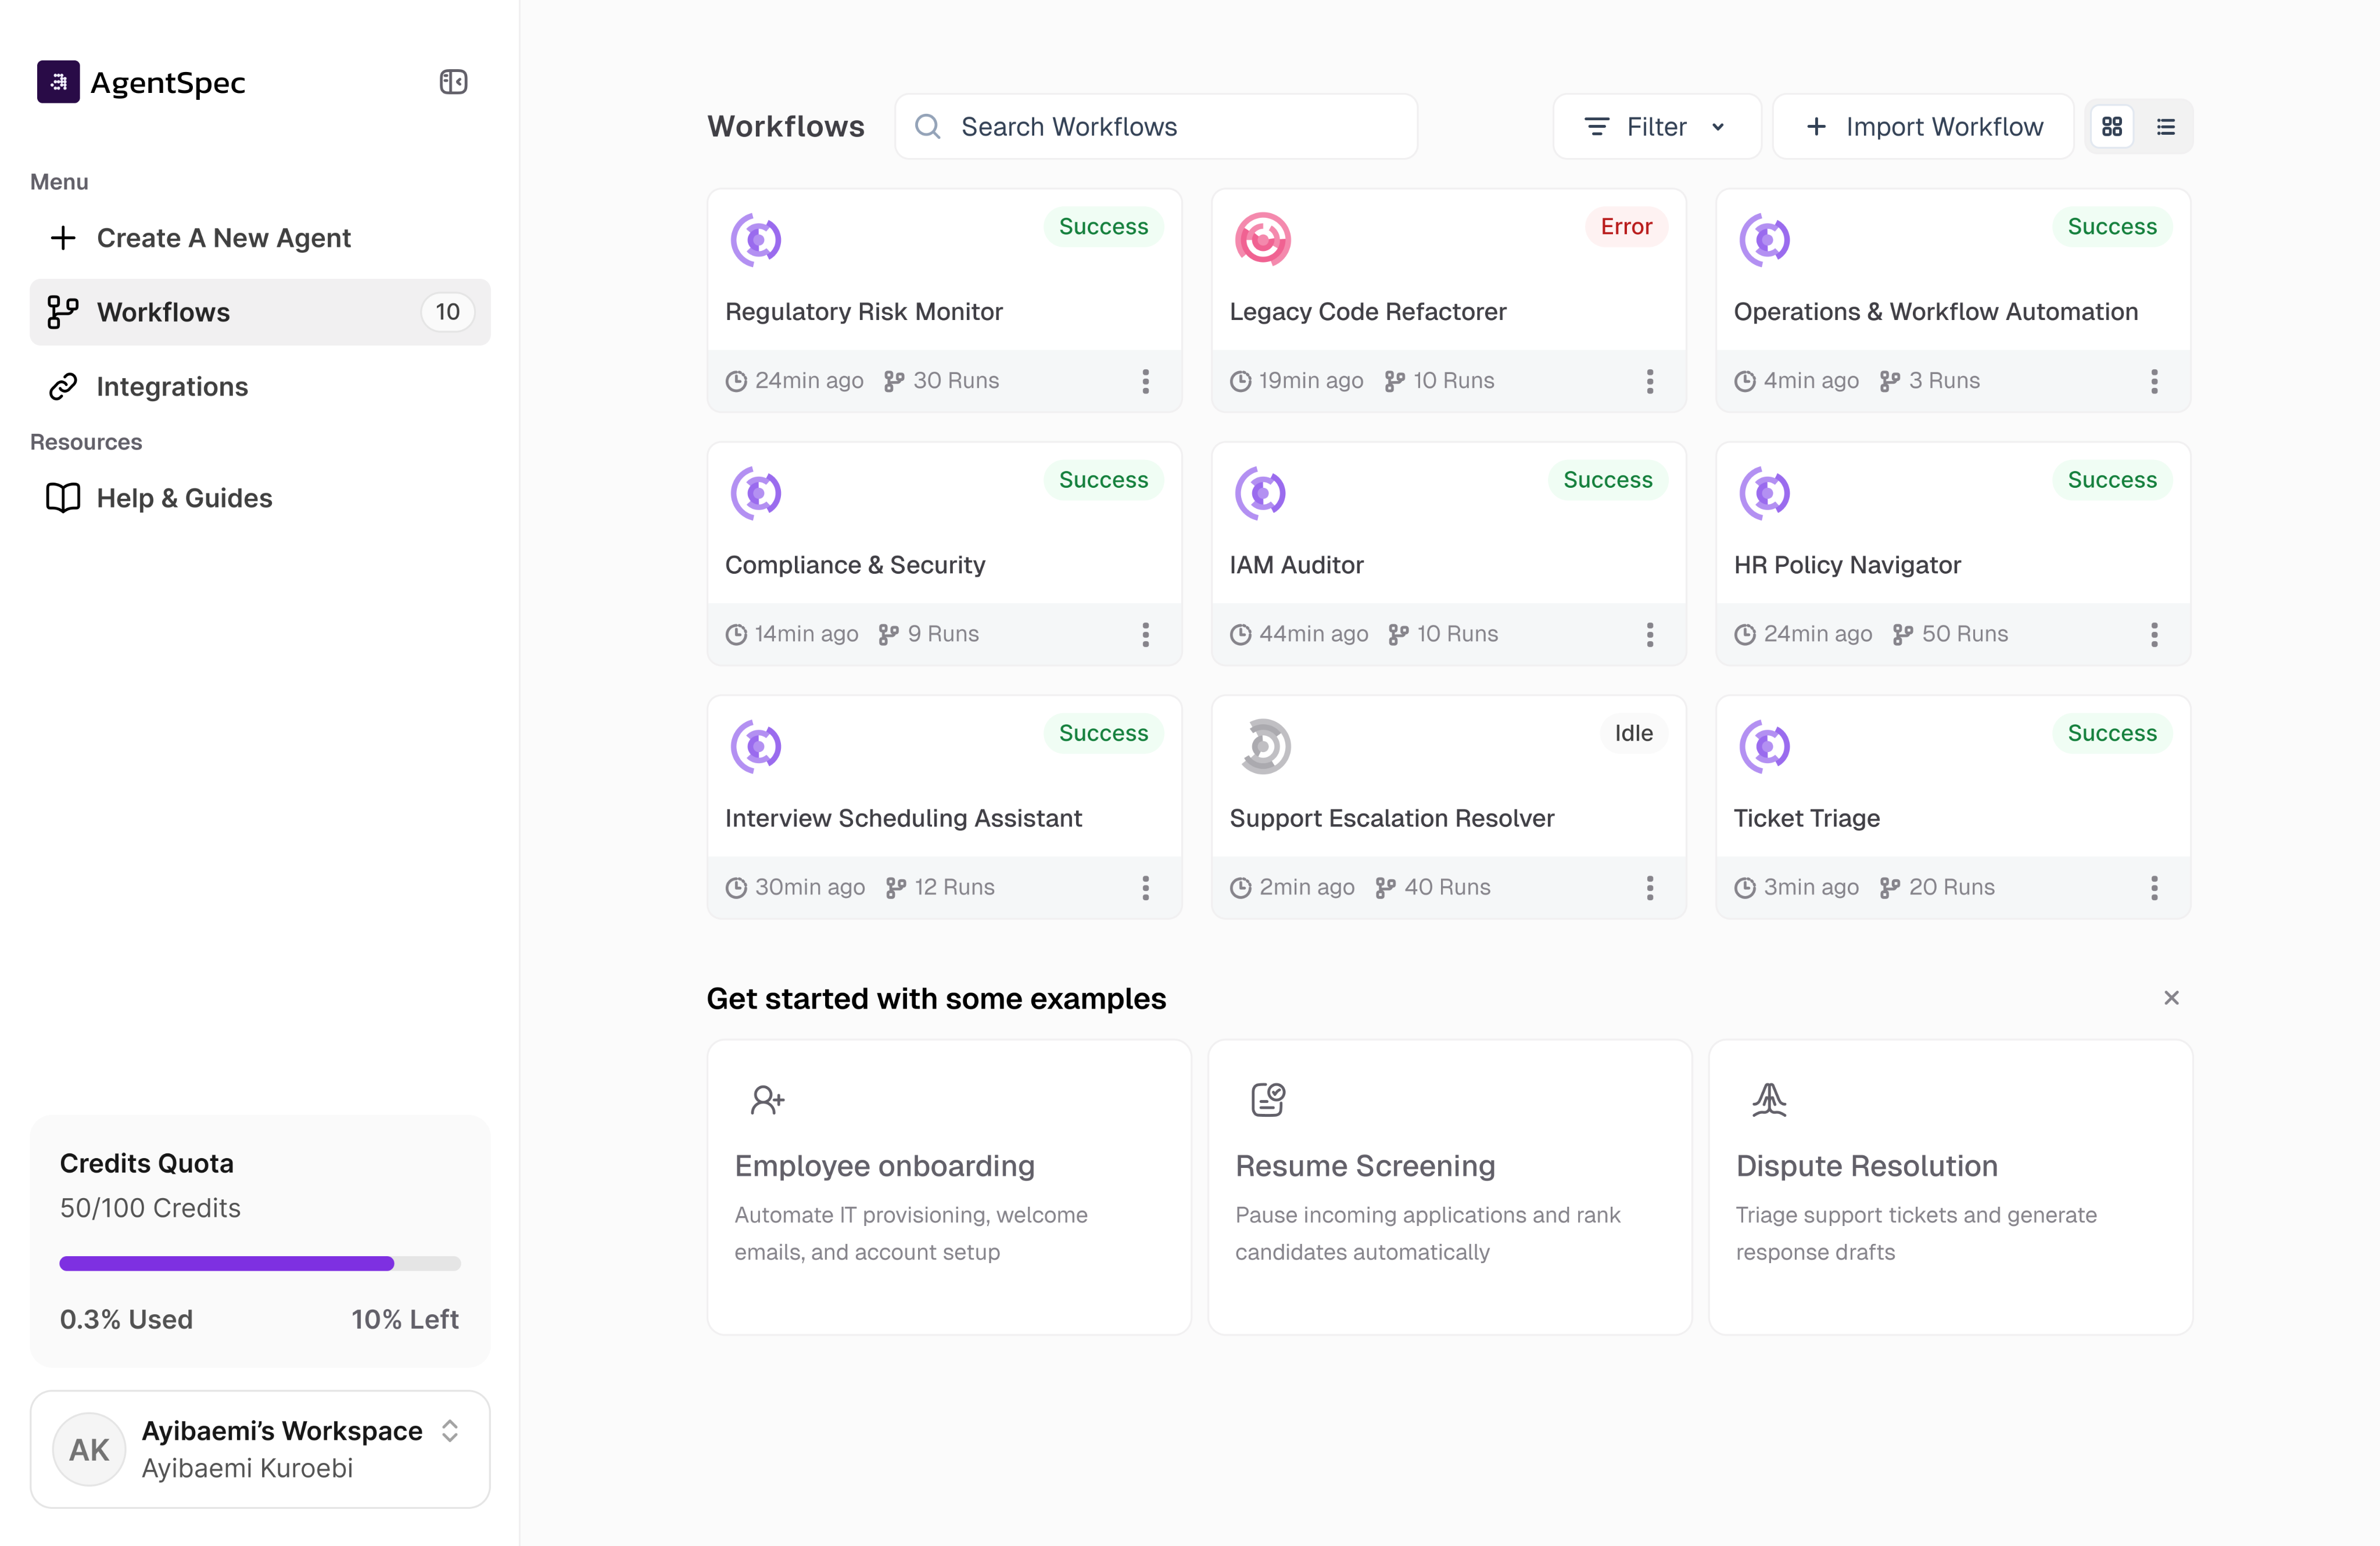Click Import Workflow button
Viewport: 2380px width, 1546px height.
click(x=1923, y=127)
